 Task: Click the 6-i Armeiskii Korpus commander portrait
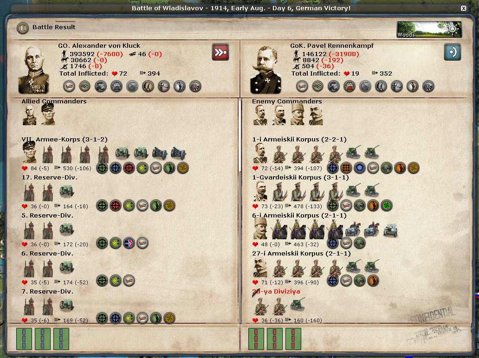260,228
